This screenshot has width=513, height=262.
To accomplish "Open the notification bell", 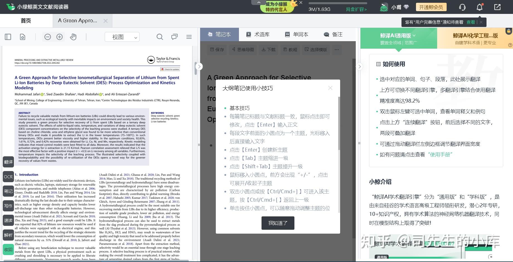I will pyautogui.click(x=480, y=7).
